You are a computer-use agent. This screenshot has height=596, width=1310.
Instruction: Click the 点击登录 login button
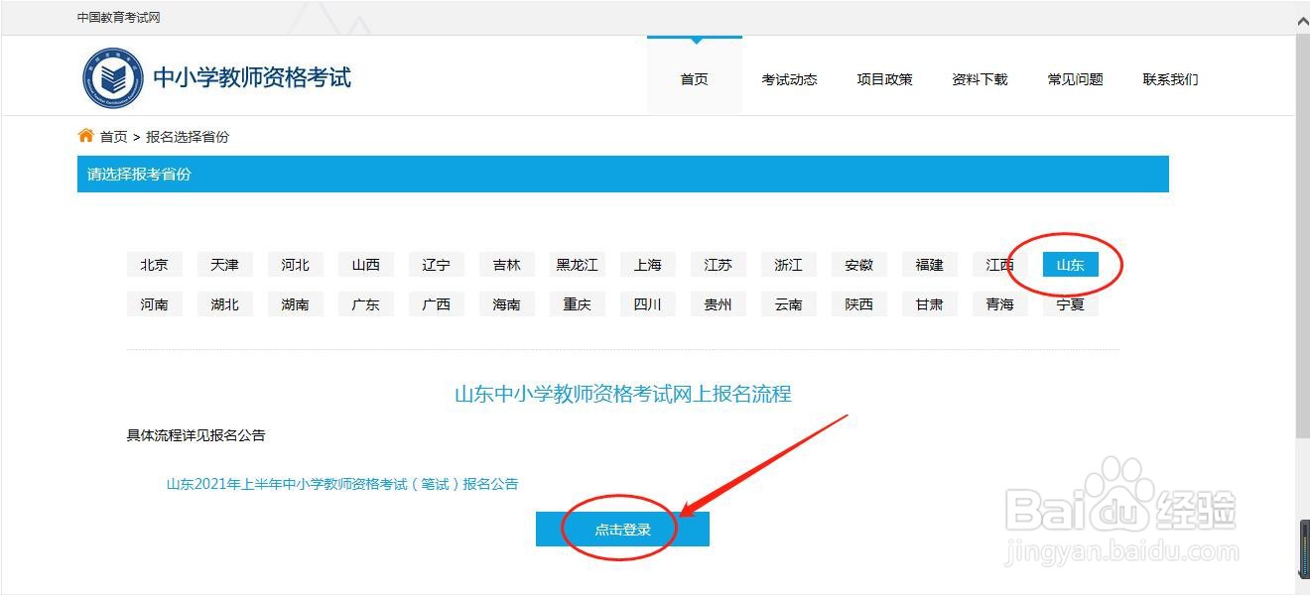[x=622, y=528]
